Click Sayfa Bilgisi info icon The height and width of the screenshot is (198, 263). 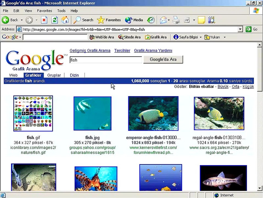(x=176, y=37)
